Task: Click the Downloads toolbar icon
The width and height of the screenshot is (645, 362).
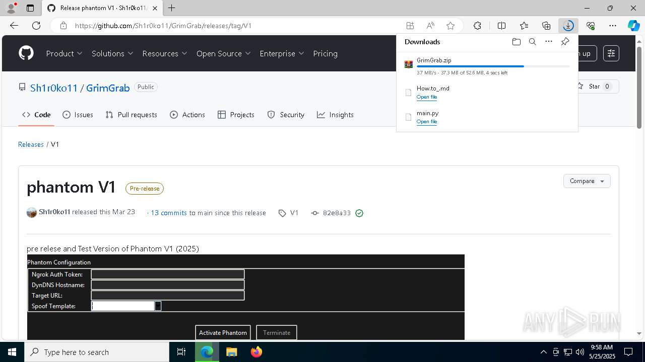Action: pyautogui.click(x=568, y=26)
